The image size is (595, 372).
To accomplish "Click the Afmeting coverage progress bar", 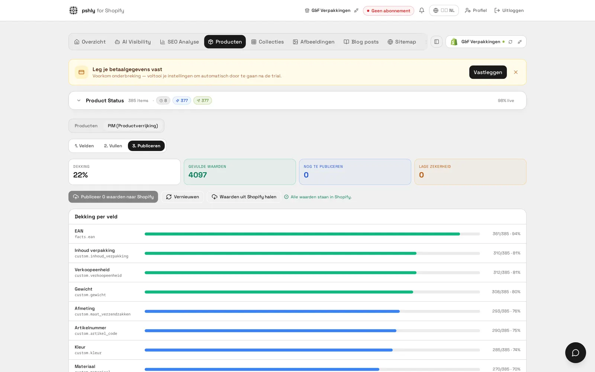I will (312, 311).
